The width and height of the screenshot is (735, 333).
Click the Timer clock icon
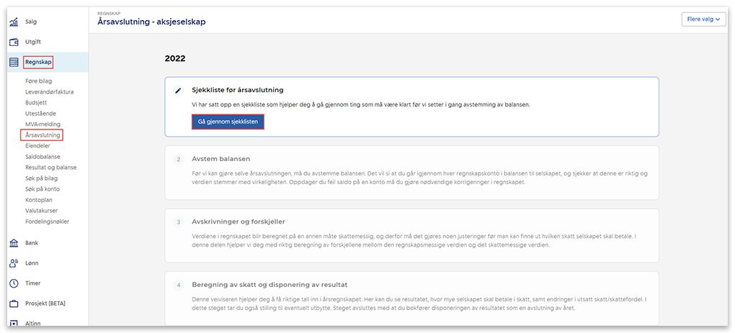pos(14,283)
